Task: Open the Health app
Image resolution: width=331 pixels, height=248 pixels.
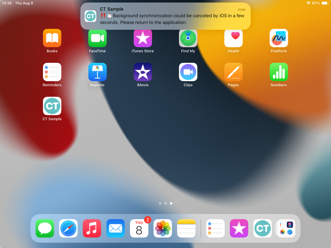Action: tap(234, 38)
